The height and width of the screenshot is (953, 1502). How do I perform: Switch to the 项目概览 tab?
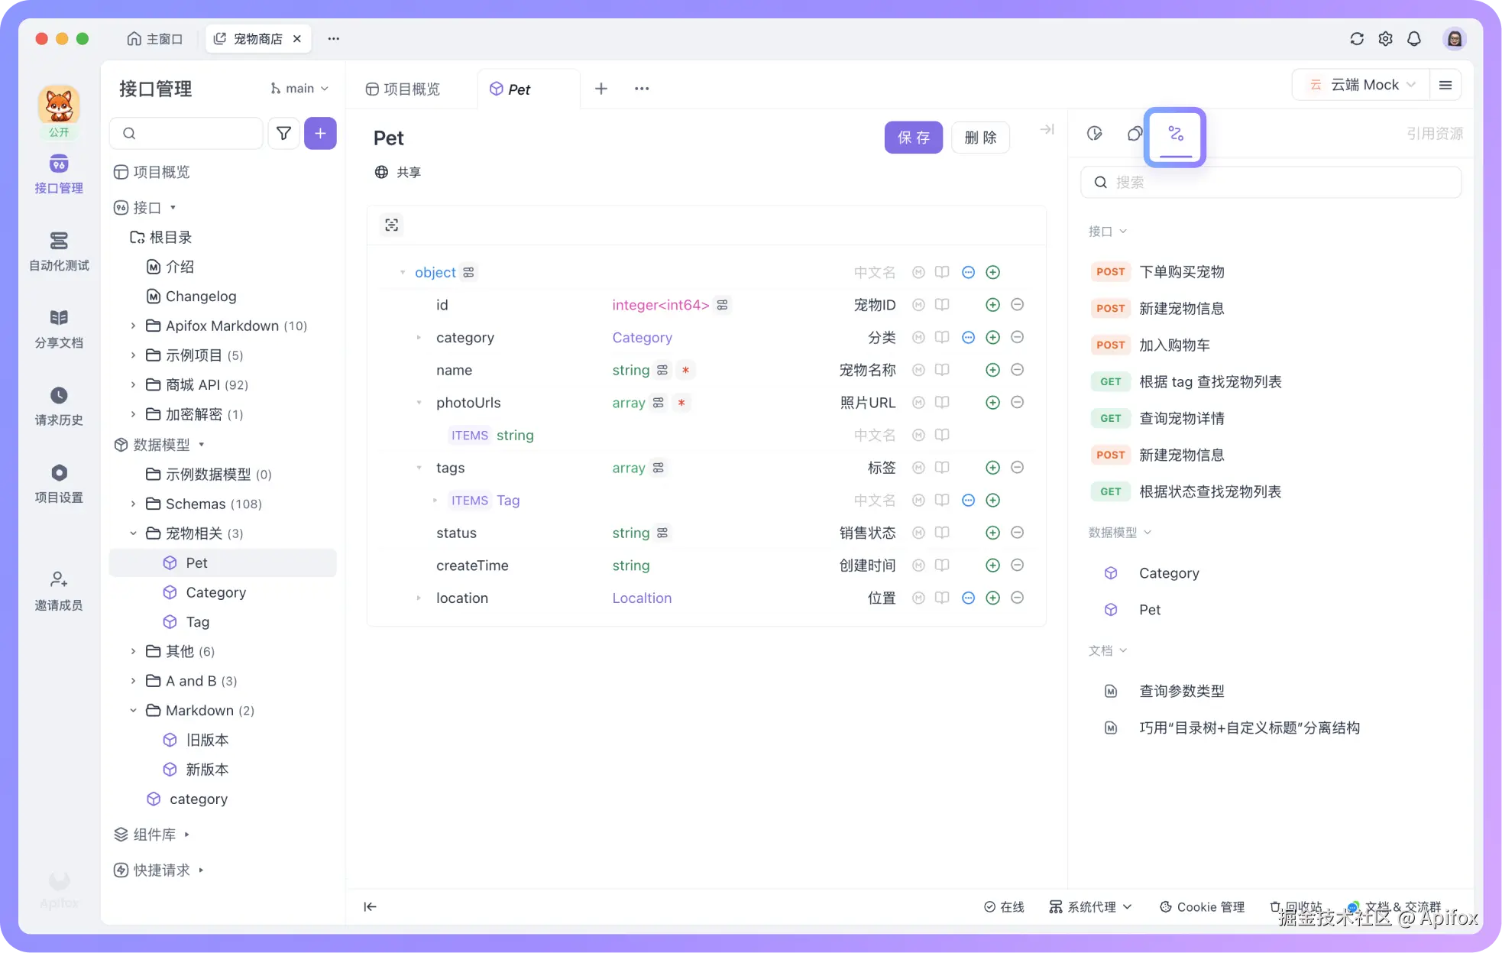point(404,89)
